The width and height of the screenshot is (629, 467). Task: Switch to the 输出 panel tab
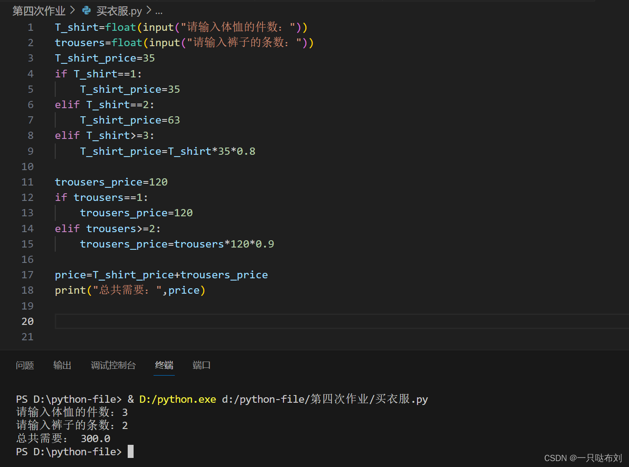pyautogui.click(x=62, y=365)
